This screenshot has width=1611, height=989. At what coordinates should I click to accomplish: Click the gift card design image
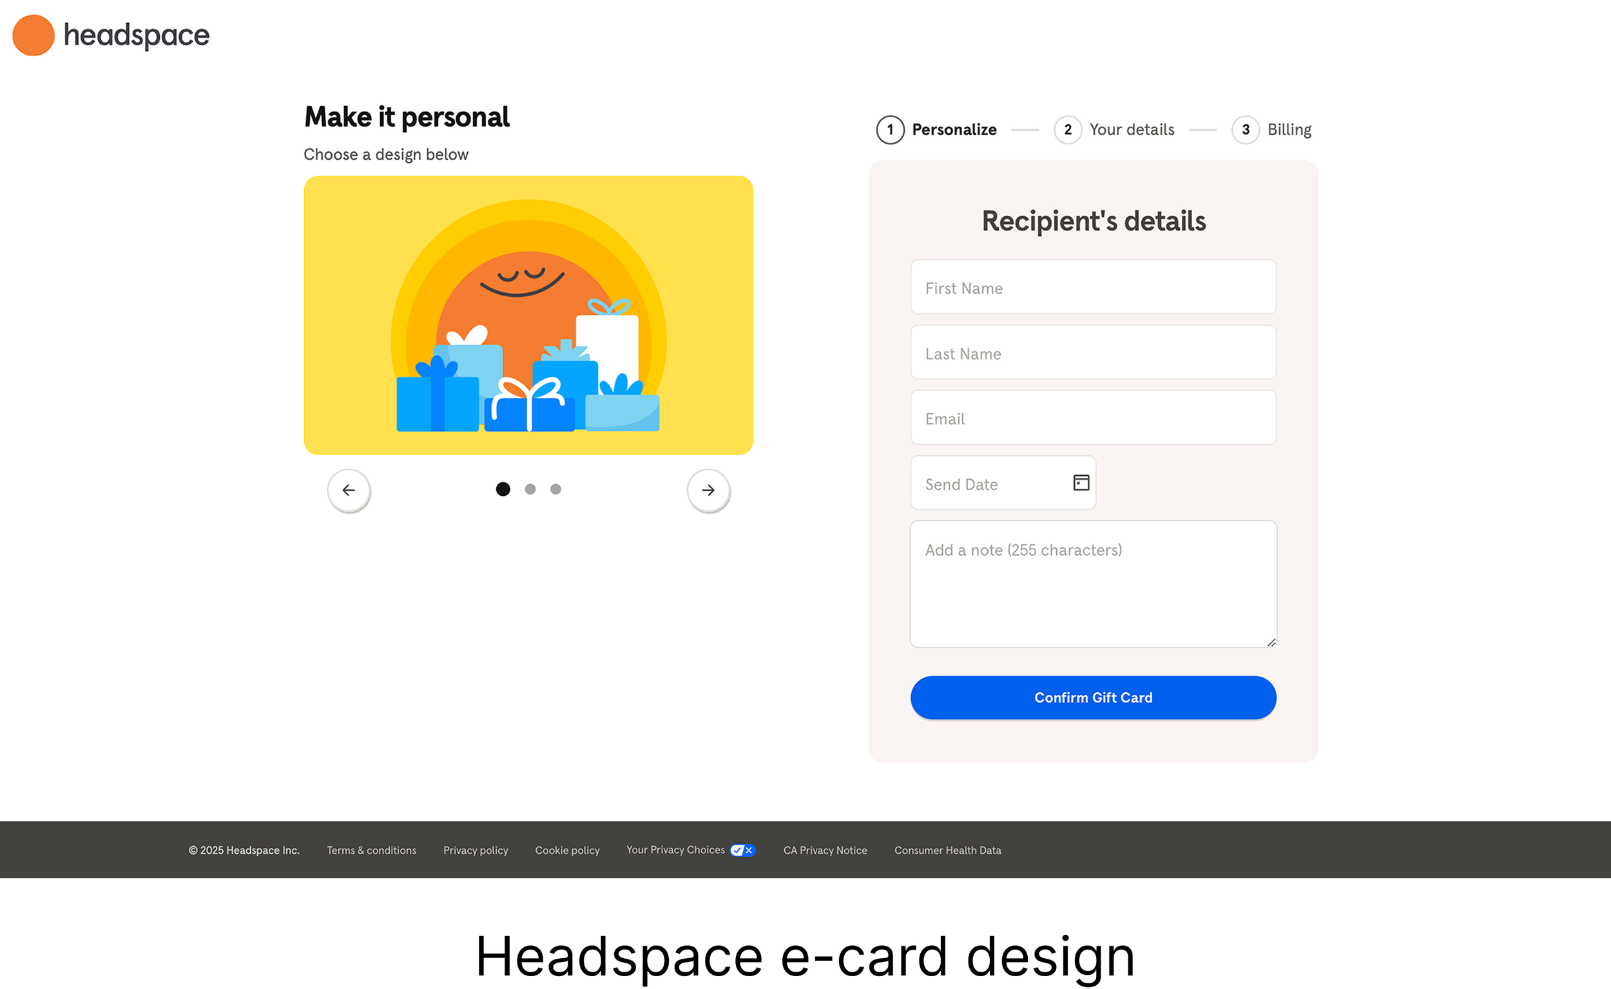pyautogui.click(x=528, y=316)
